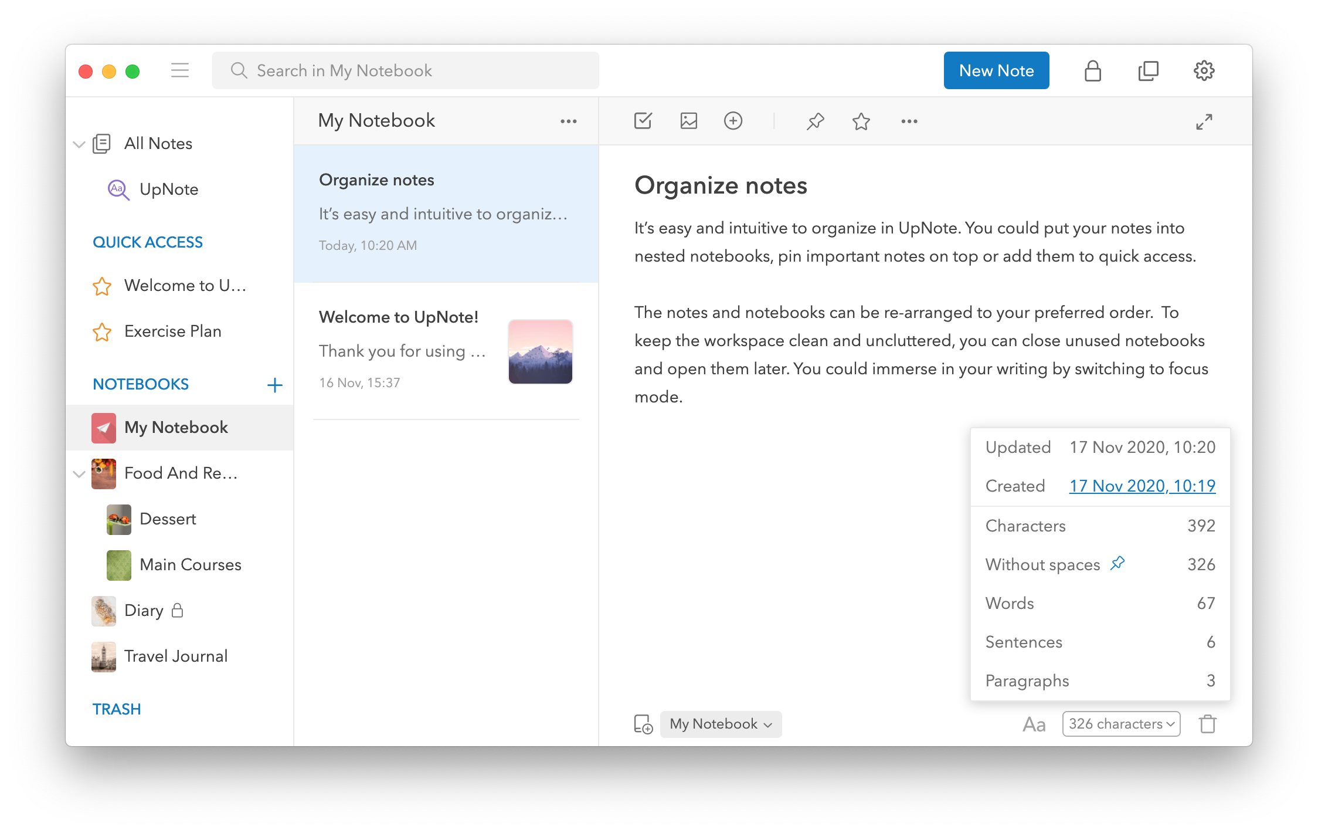Open the 326 characters count dropdown
Viewport: 1318px width, 833px height.
click(x=1120, y=724)
